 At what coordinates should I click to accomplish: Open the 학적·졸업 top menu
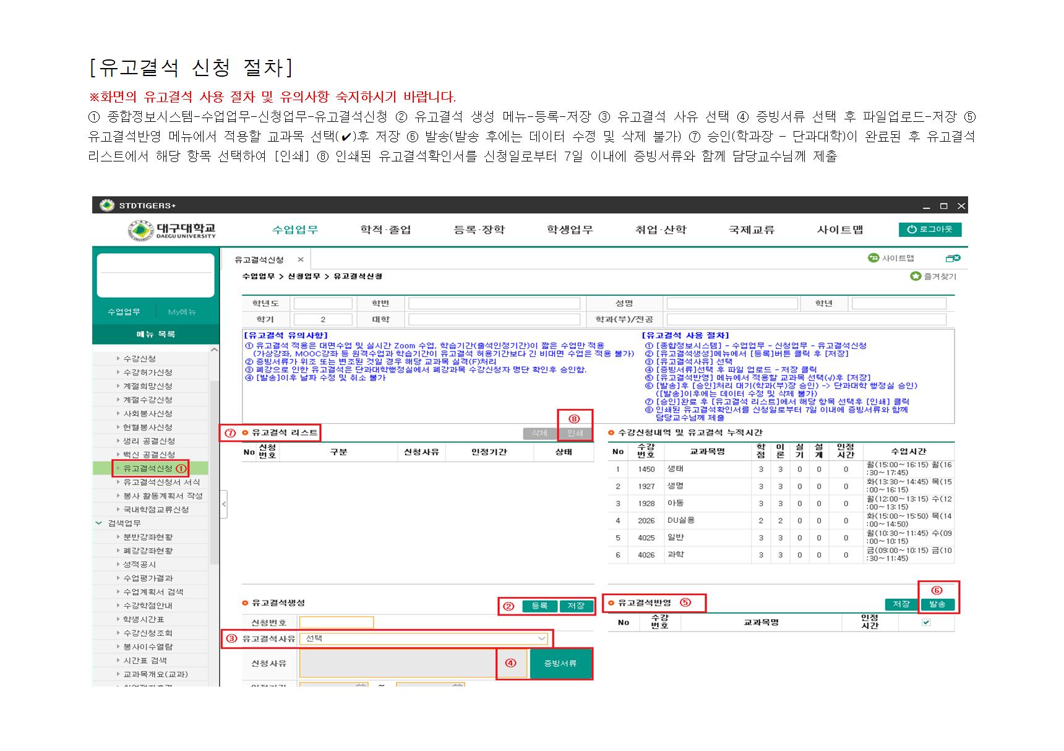385,230
